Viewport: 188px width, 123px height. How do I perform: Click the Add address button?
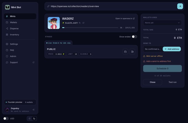[172, 49]
